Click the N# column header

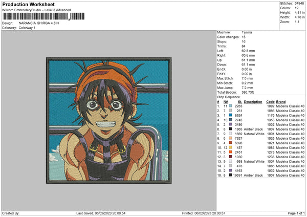[226, 102]
